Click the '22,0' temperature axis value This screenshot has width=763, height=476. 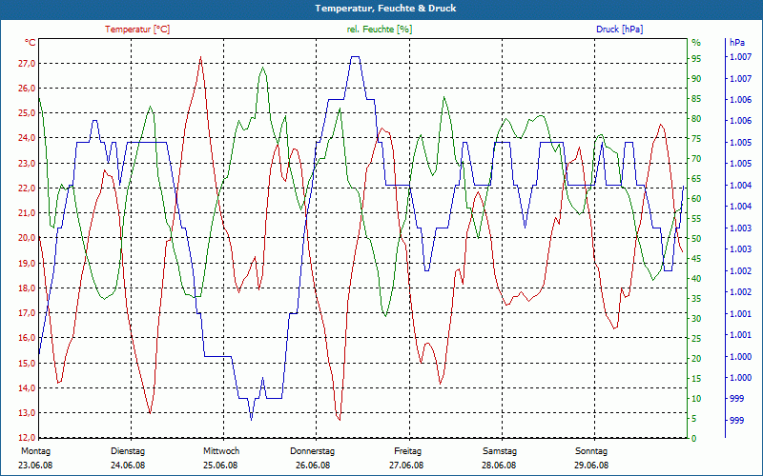tap(27, 188)
